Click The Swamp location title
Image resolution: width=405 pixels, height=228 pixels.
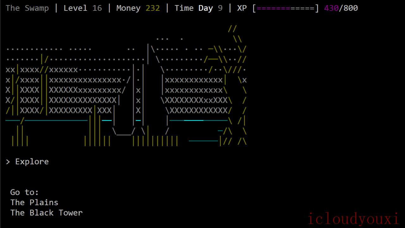[27, 8]
